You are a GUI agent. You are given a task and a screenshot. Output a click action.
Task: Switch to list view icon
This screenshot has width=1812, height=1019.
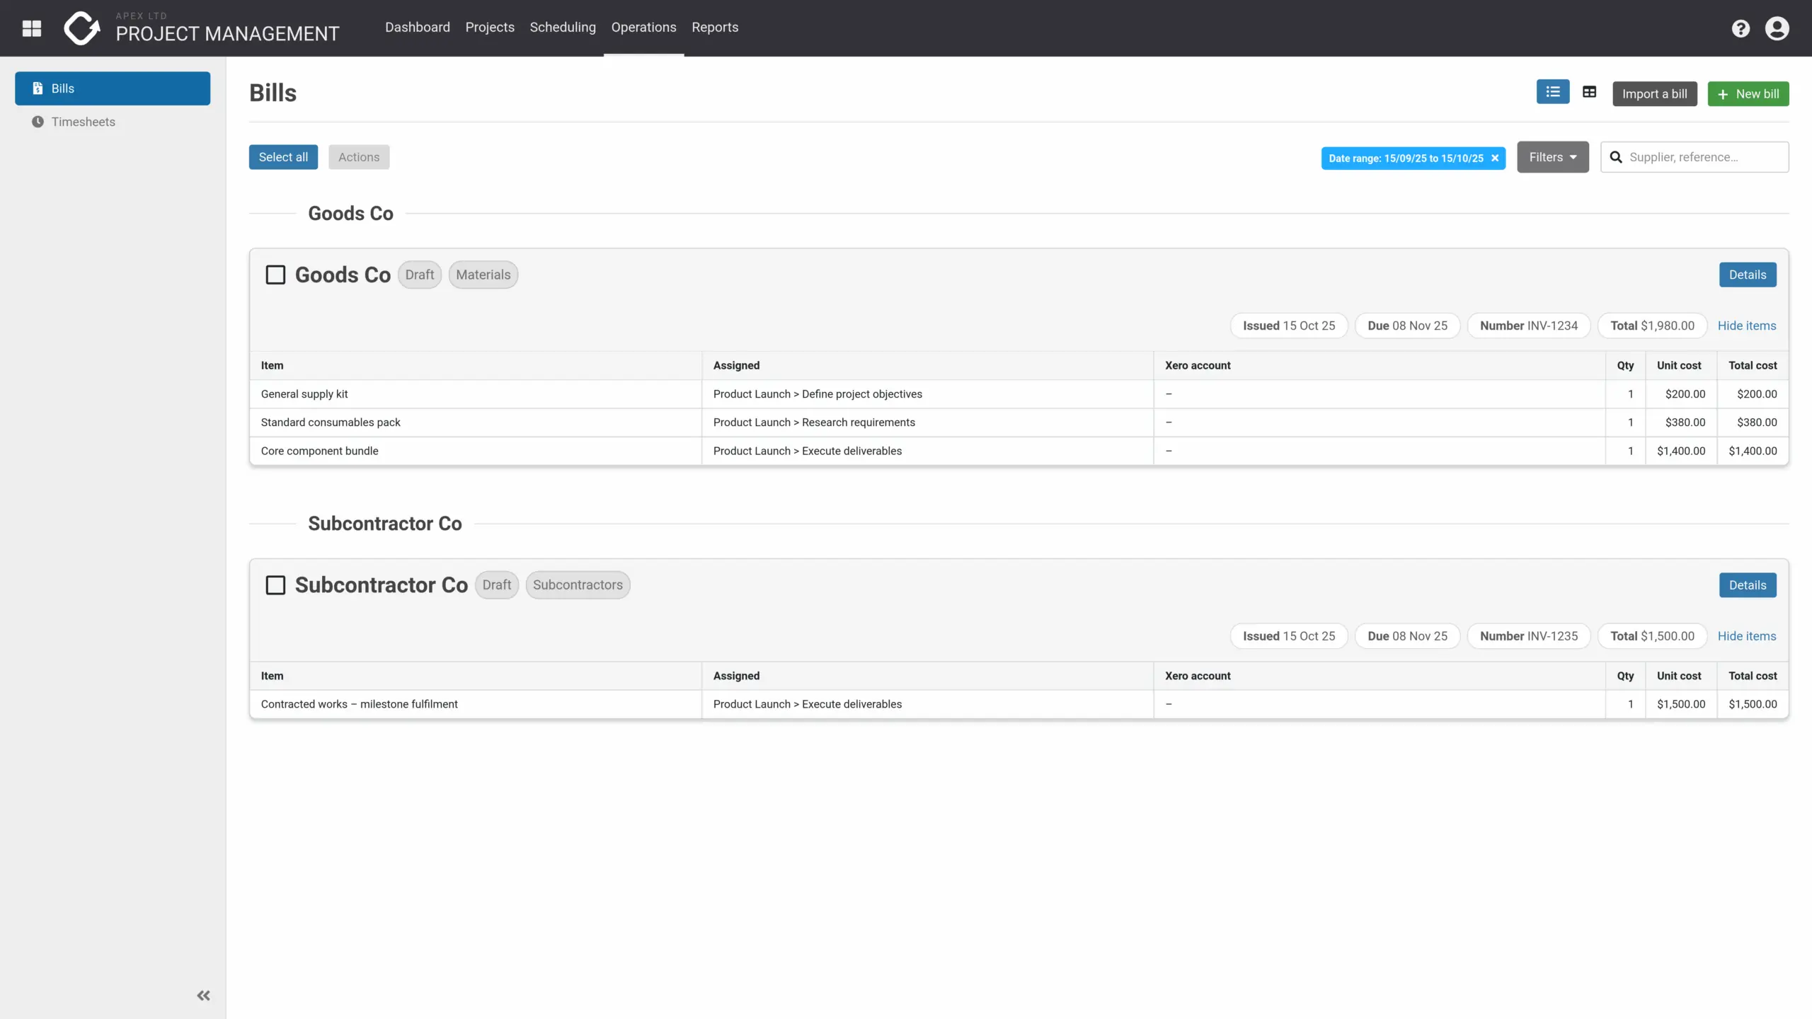(x=1553, y=92)
